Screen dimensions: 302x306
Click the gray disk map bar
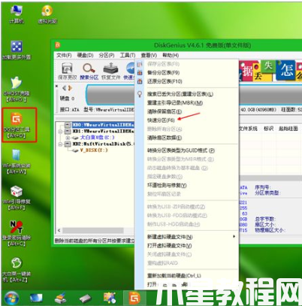pyautogui.click(x=110, y=95)
